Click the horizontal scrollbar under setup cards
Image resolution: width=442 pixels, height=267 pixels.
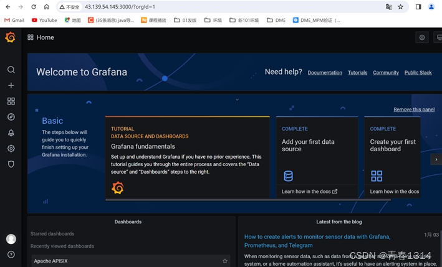coord(248,200)
